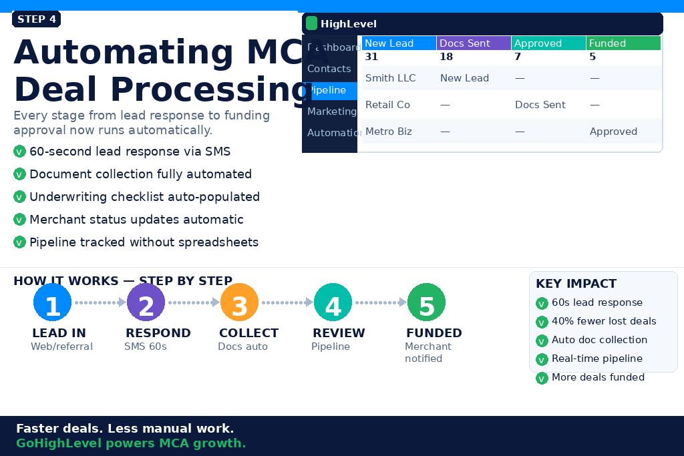Open Contacts in the HighLevel sidebar
The width and height of the screenshot is (684, 456).
329,69
